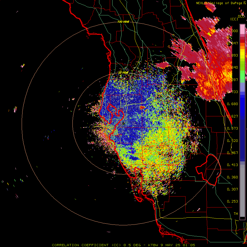Image resolution: width=247 pixels, height=247 pixels.
Task: Select the 50 NMI range ring label
Action: point(123,72)
